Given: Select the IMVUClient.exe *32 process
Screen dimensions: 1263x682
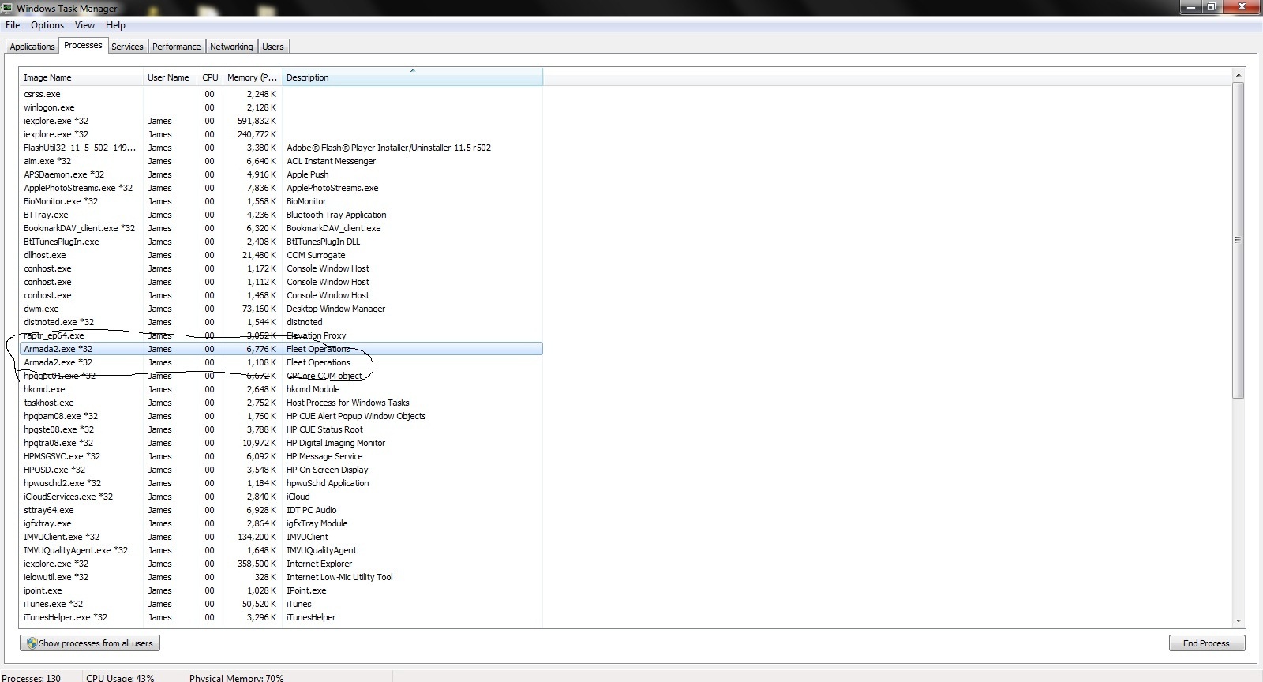Looking at the screenshot, I should (281, 537).
